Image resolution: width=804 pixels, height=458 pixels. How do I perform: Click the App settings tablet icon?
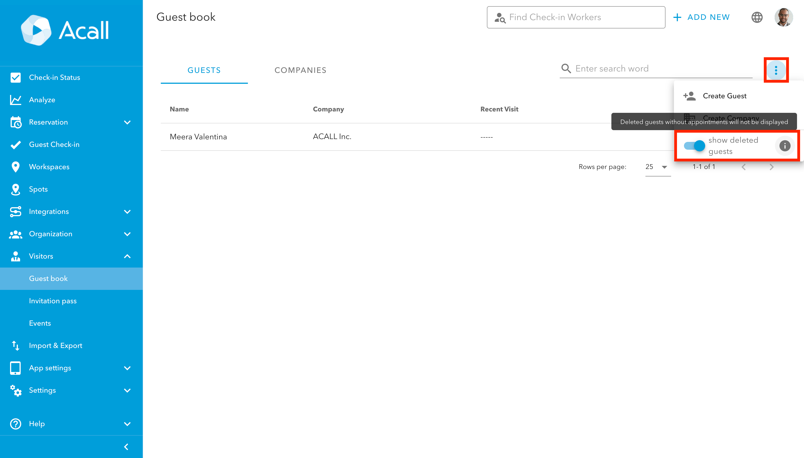[x=15, y=368]
